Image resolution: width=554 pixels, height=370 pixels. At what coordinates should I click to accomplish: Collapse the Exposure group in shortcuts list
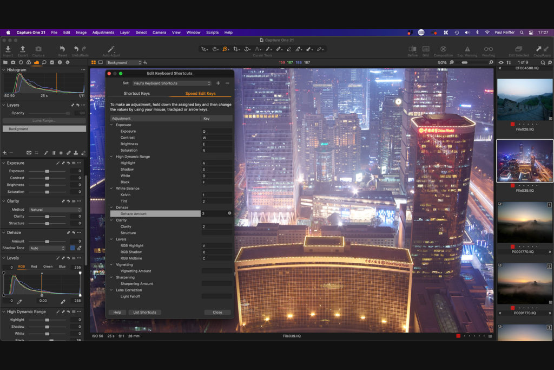(x=111, y=125)
